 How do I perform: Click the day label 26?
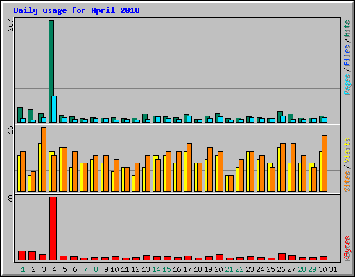(x=281, y=269)
